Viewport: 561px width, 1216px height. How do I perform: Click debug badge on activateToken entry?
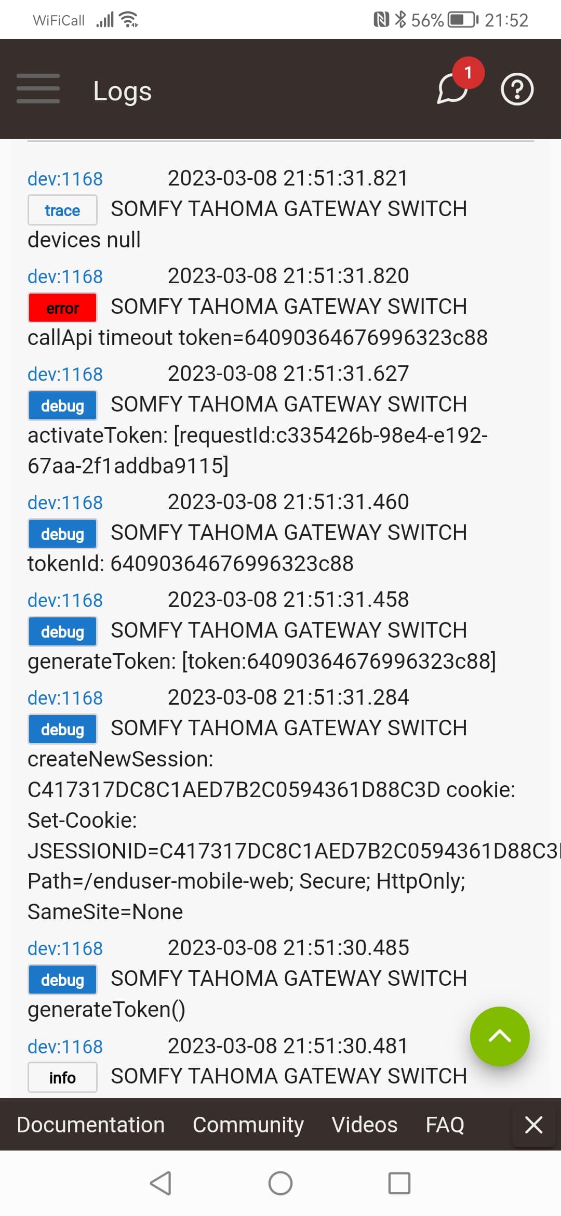pyautogui.click(x=62, y=406)
